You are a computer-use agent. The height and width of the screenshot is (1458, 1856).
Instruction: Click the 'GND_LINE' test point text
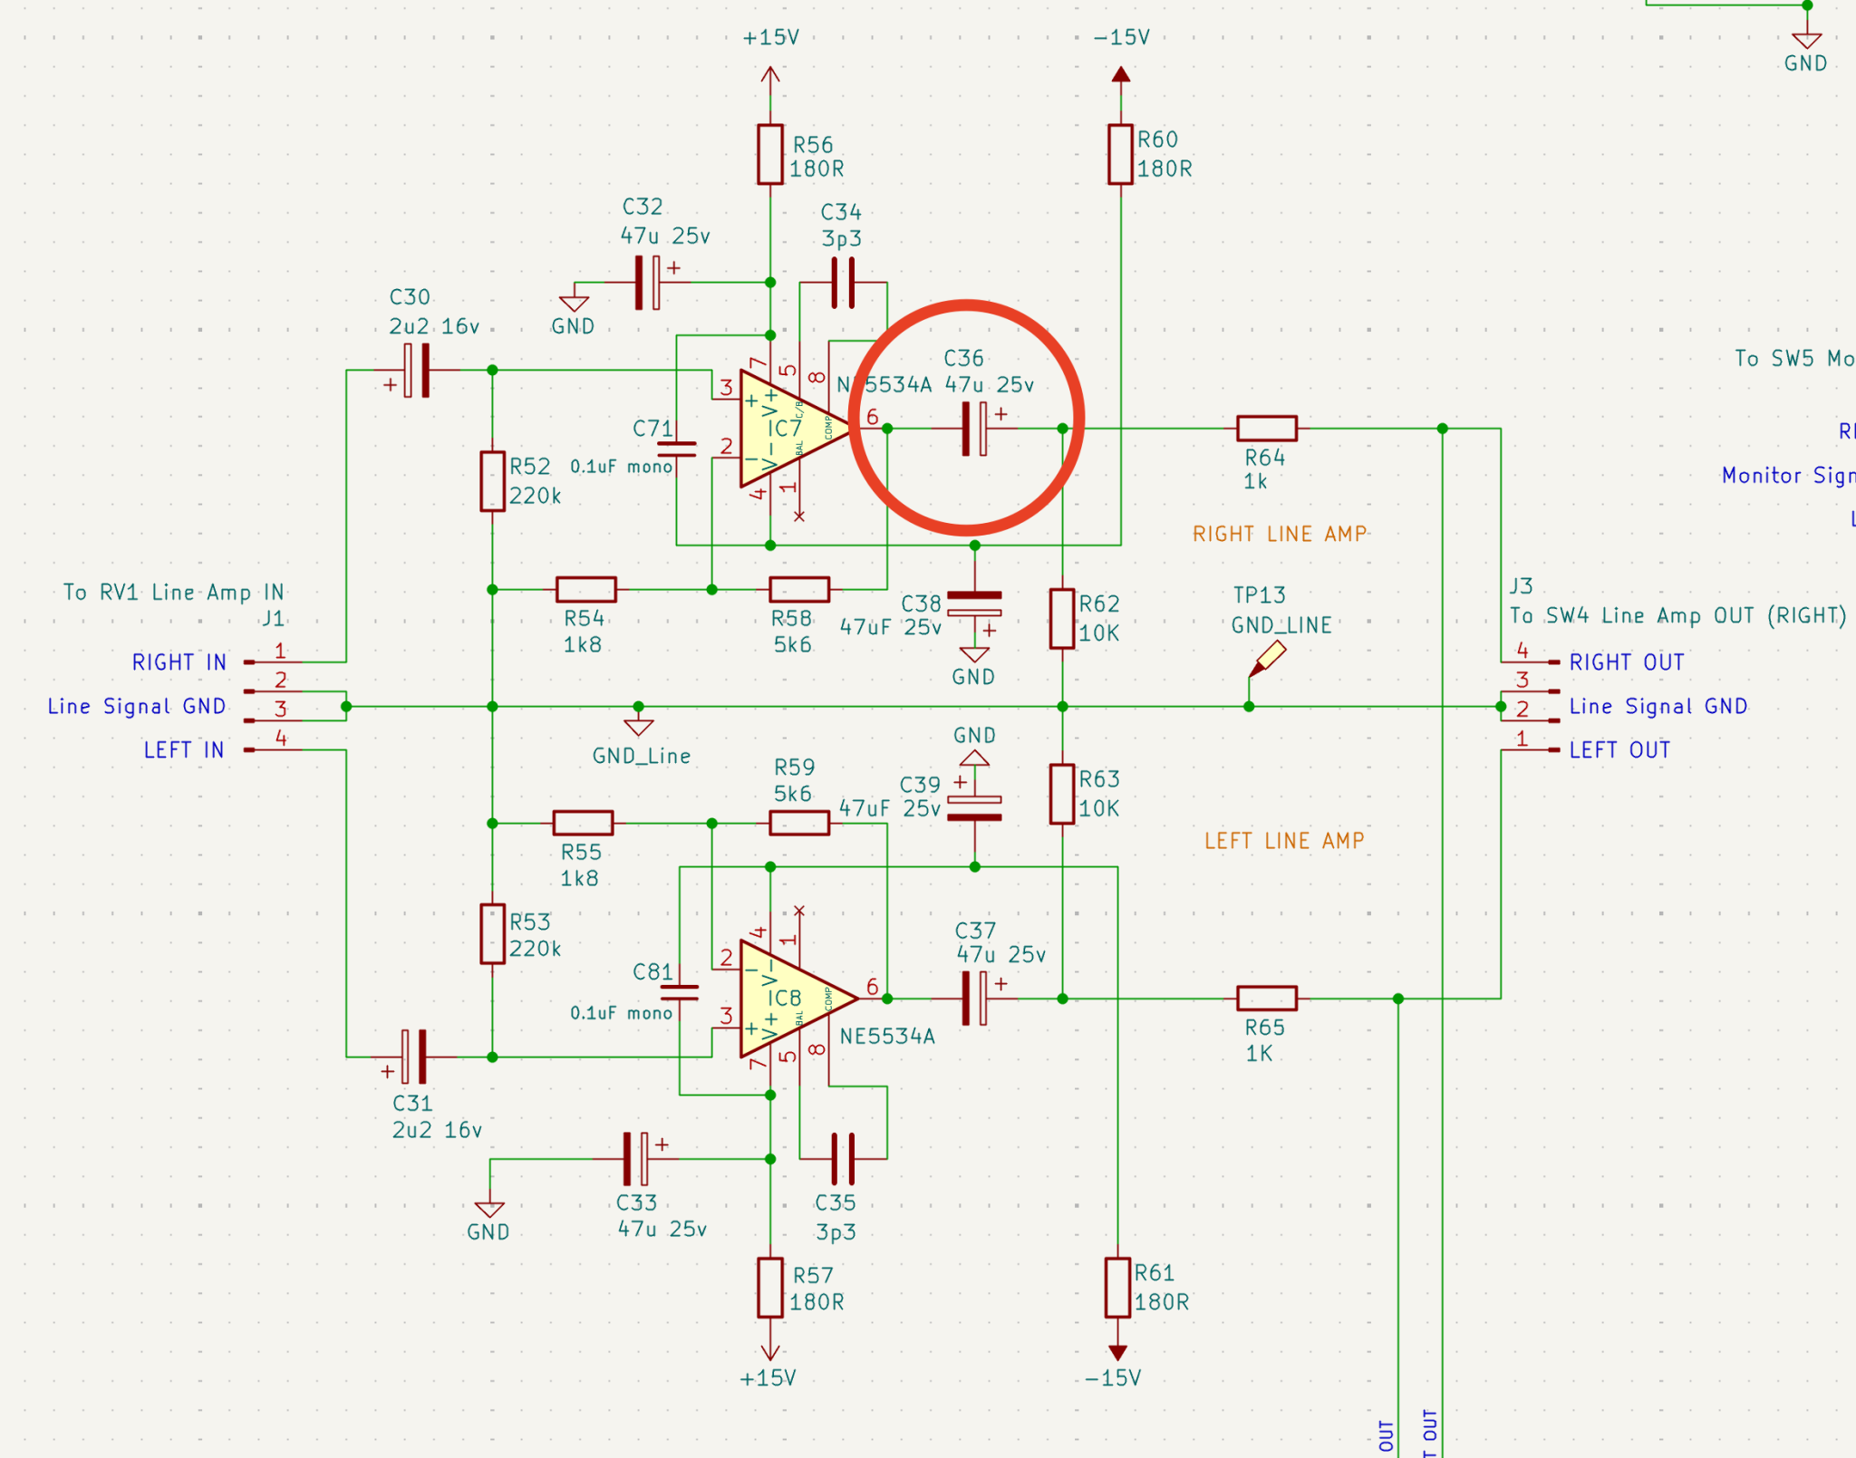coord(1281,625)
